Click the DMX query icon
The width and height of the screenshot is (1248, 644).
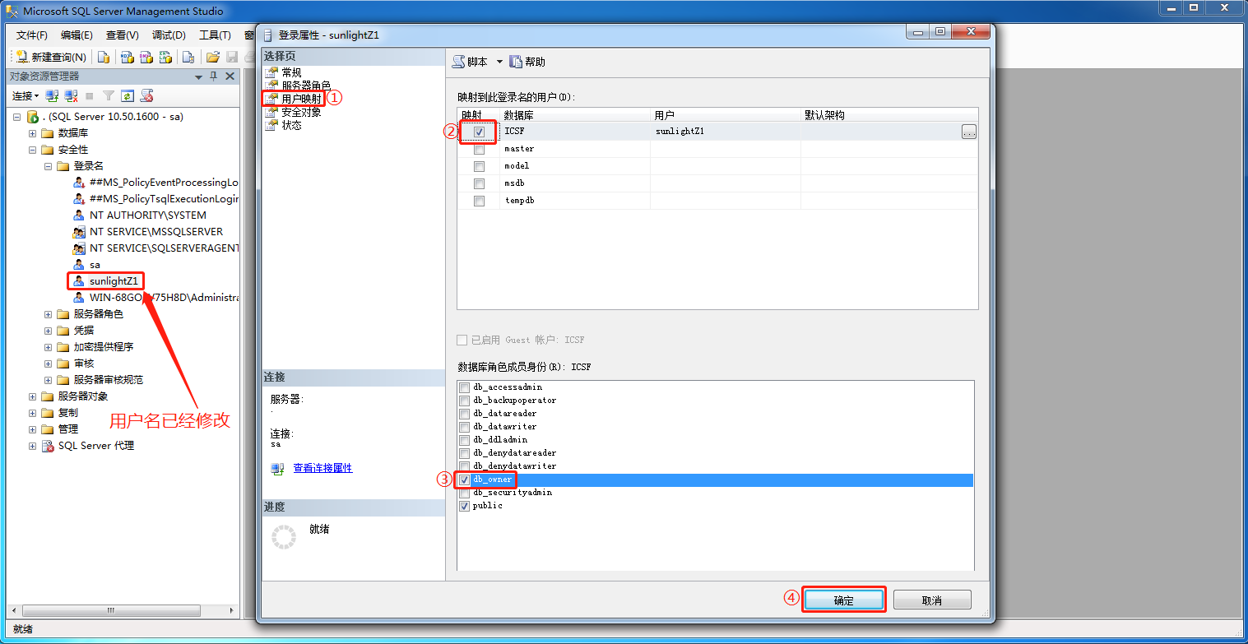tap(146, 58)
